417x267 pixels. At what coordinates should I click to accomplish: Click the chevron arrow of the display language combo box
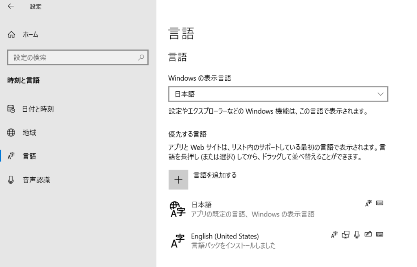point(381,94)
